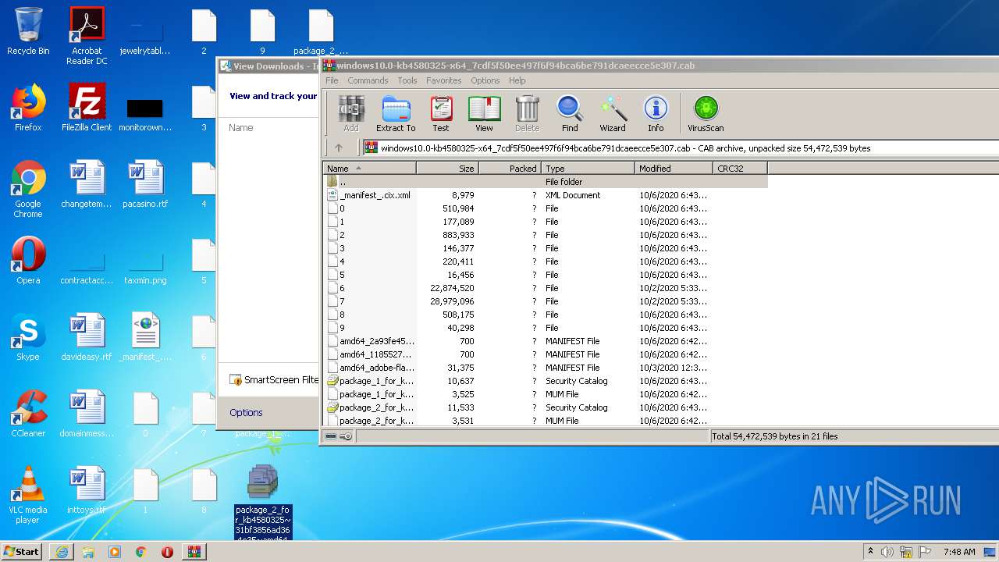Start VirusScan from the toolbar
The width and height of the screenshot is (999, 562).
tap(706, 114)
